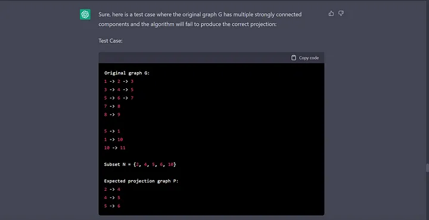Click the '1 -> 10' line
This screenshot has height=220, width=429.
click(114, 140)
